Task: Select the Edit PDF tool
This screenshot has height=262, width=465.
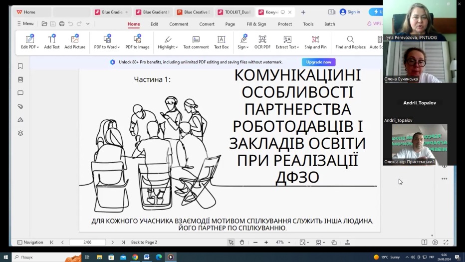Action: 29,41
